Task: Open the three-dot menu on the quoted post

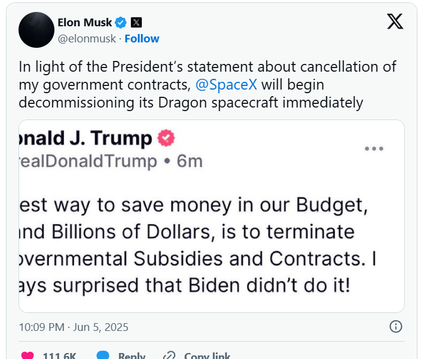Action: [374, 149]
